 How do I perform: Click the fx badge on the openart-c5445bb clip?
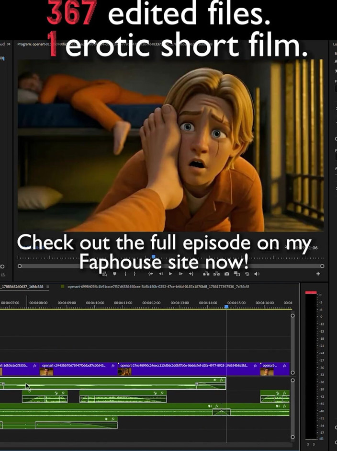coord(113,366)
